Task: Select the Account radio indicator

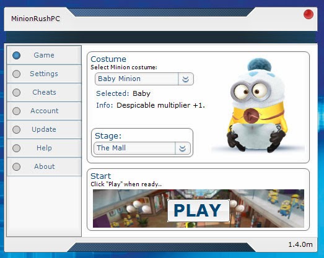Action: tap(16, 111)
